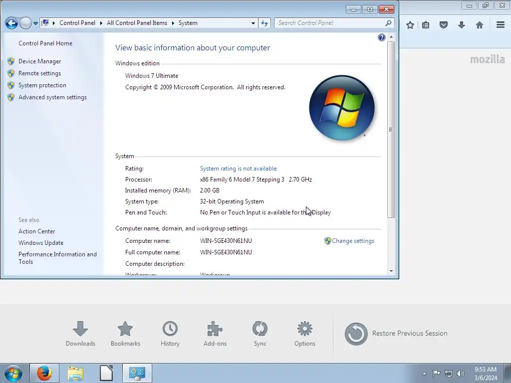511x383 pixels.
Task: Open the address bar history dropdown
Action: point(253,23)
